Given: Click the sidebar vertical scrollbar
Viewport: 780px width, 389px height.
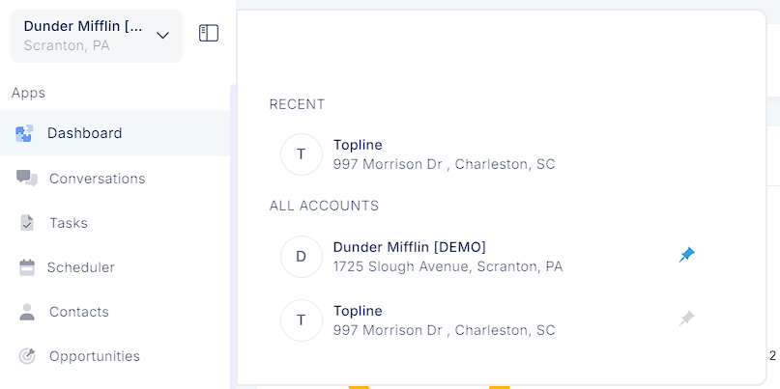Looking at the screenshot, I should pos(233,236).
